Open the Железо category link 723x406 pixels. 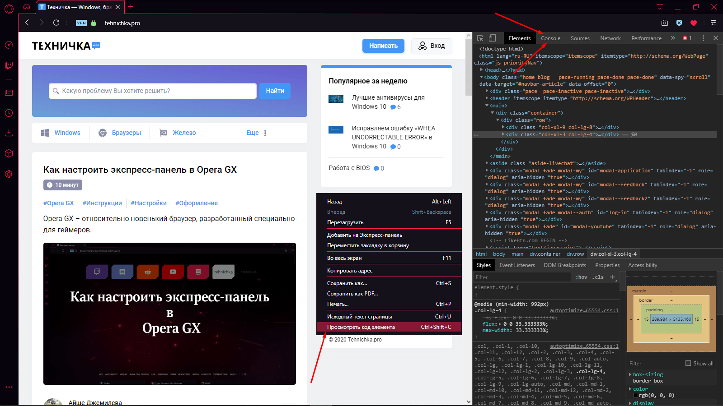coord(178,133)
